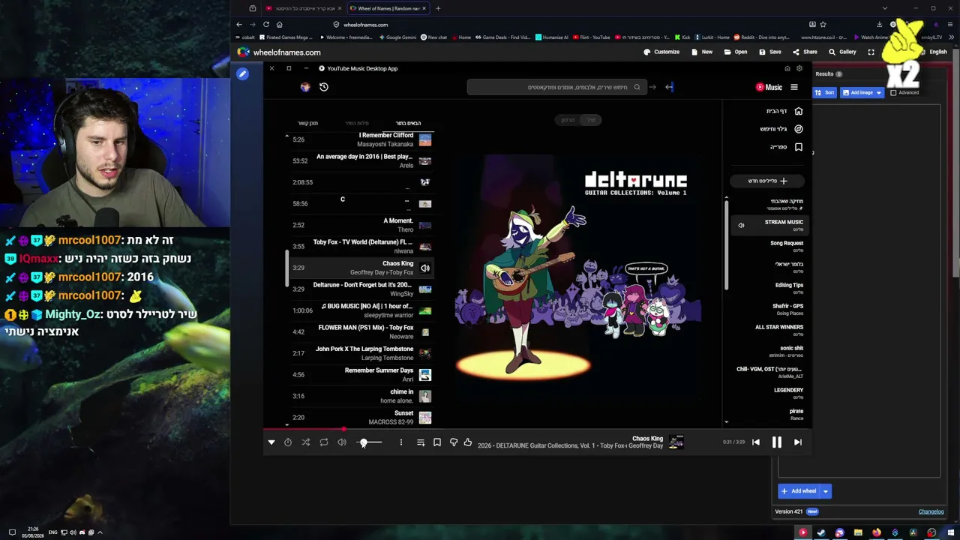Open the browser home page icon
Viewport: 960px width, 540px height.
(280, 25)
